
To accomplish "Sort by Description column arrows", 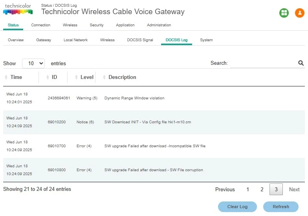I will click(x=104, y=77).
